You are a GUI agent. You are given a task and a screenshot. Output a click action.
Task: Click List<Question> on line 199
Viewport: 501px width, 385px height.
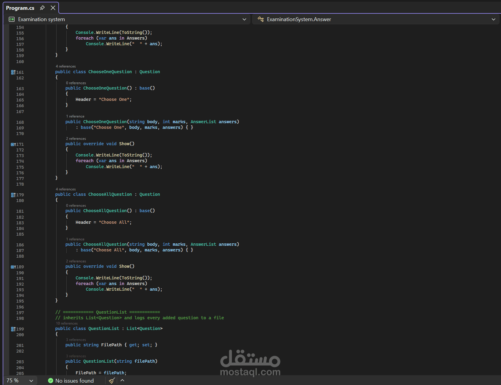[x=145, y=328]
